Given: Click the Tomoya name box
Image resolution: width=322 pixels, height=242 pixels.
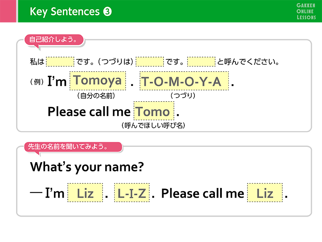Looking at the screenshot, I should pyautogui.click(x=97, y=81).
